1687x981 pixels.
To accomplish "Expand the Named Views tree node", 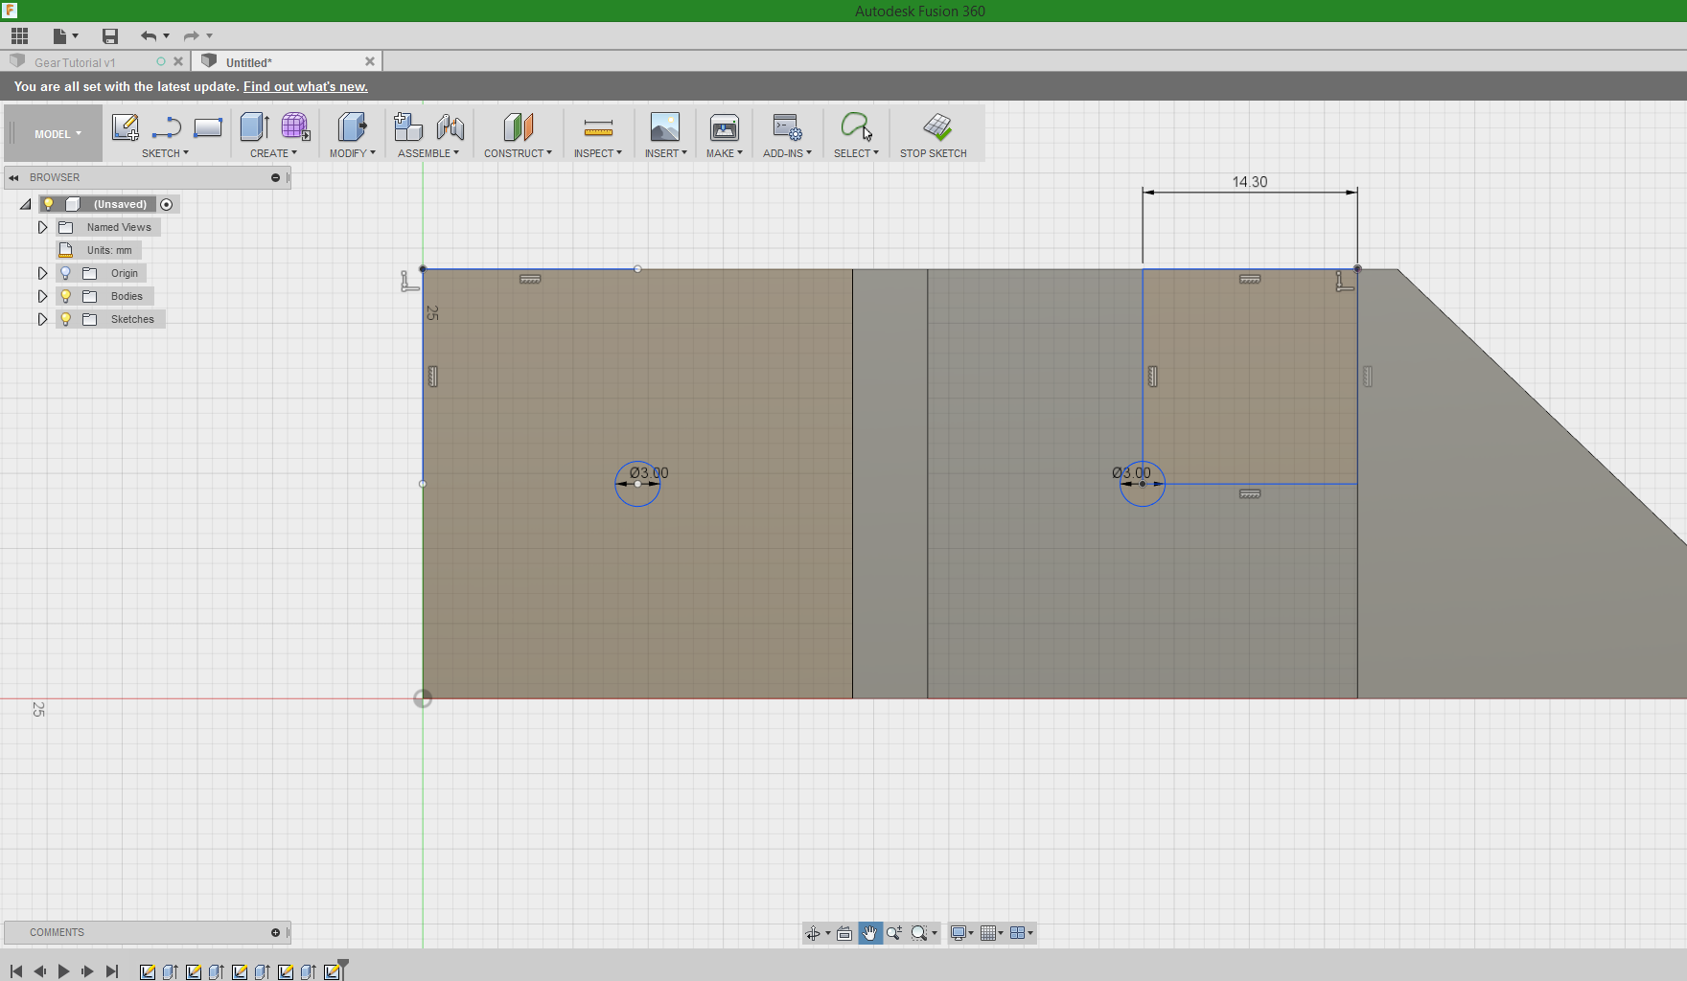I will click(42, 227).
